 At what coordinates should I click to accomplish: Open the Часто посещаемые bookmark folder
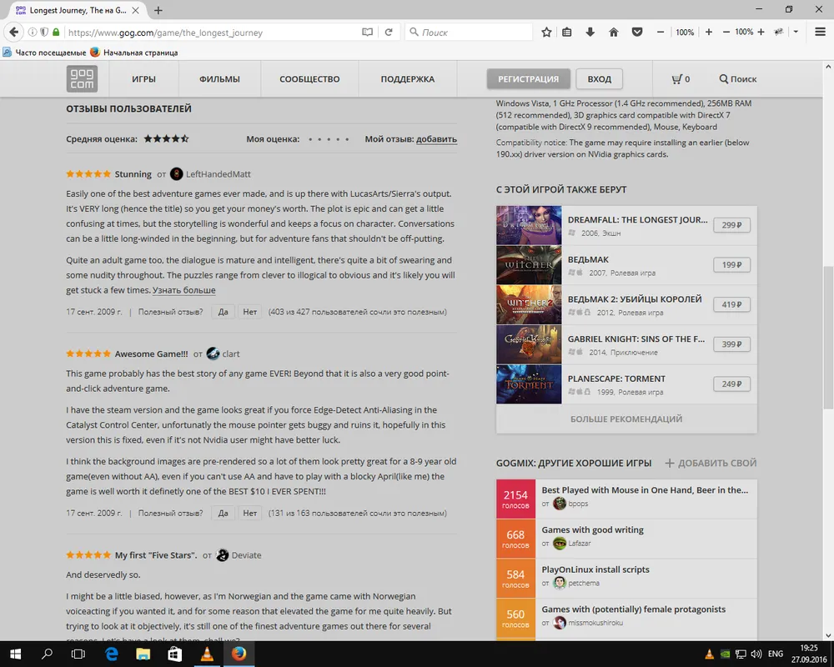pyautogui.click(x=44, y=53)
